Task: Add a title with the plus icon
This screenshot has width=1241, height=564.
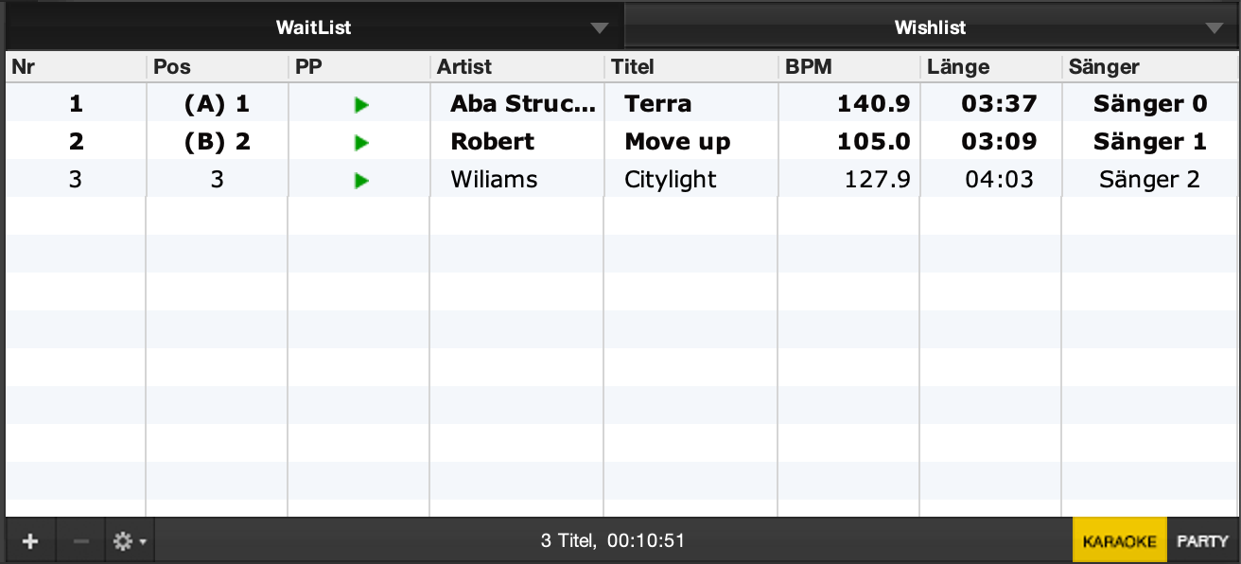Action: 30,541
